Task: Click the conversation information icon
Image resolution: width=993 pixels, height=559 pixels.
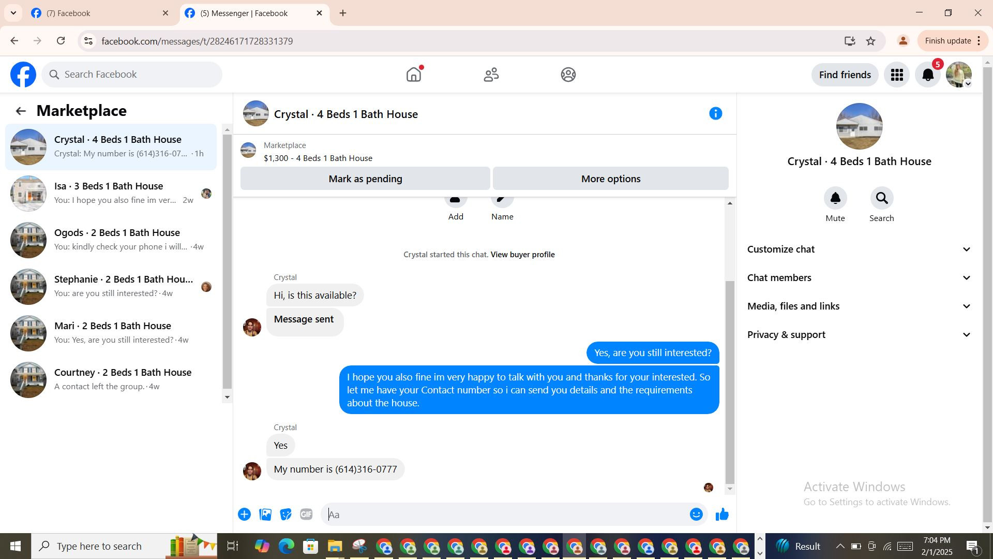Action: tap(715, 114)
